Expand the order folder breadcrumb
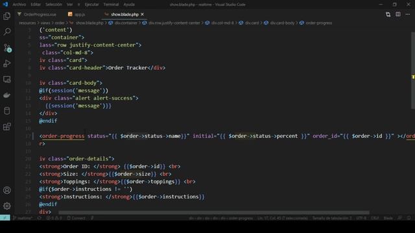This screenshot has width=415, height=233. [60, 23]
